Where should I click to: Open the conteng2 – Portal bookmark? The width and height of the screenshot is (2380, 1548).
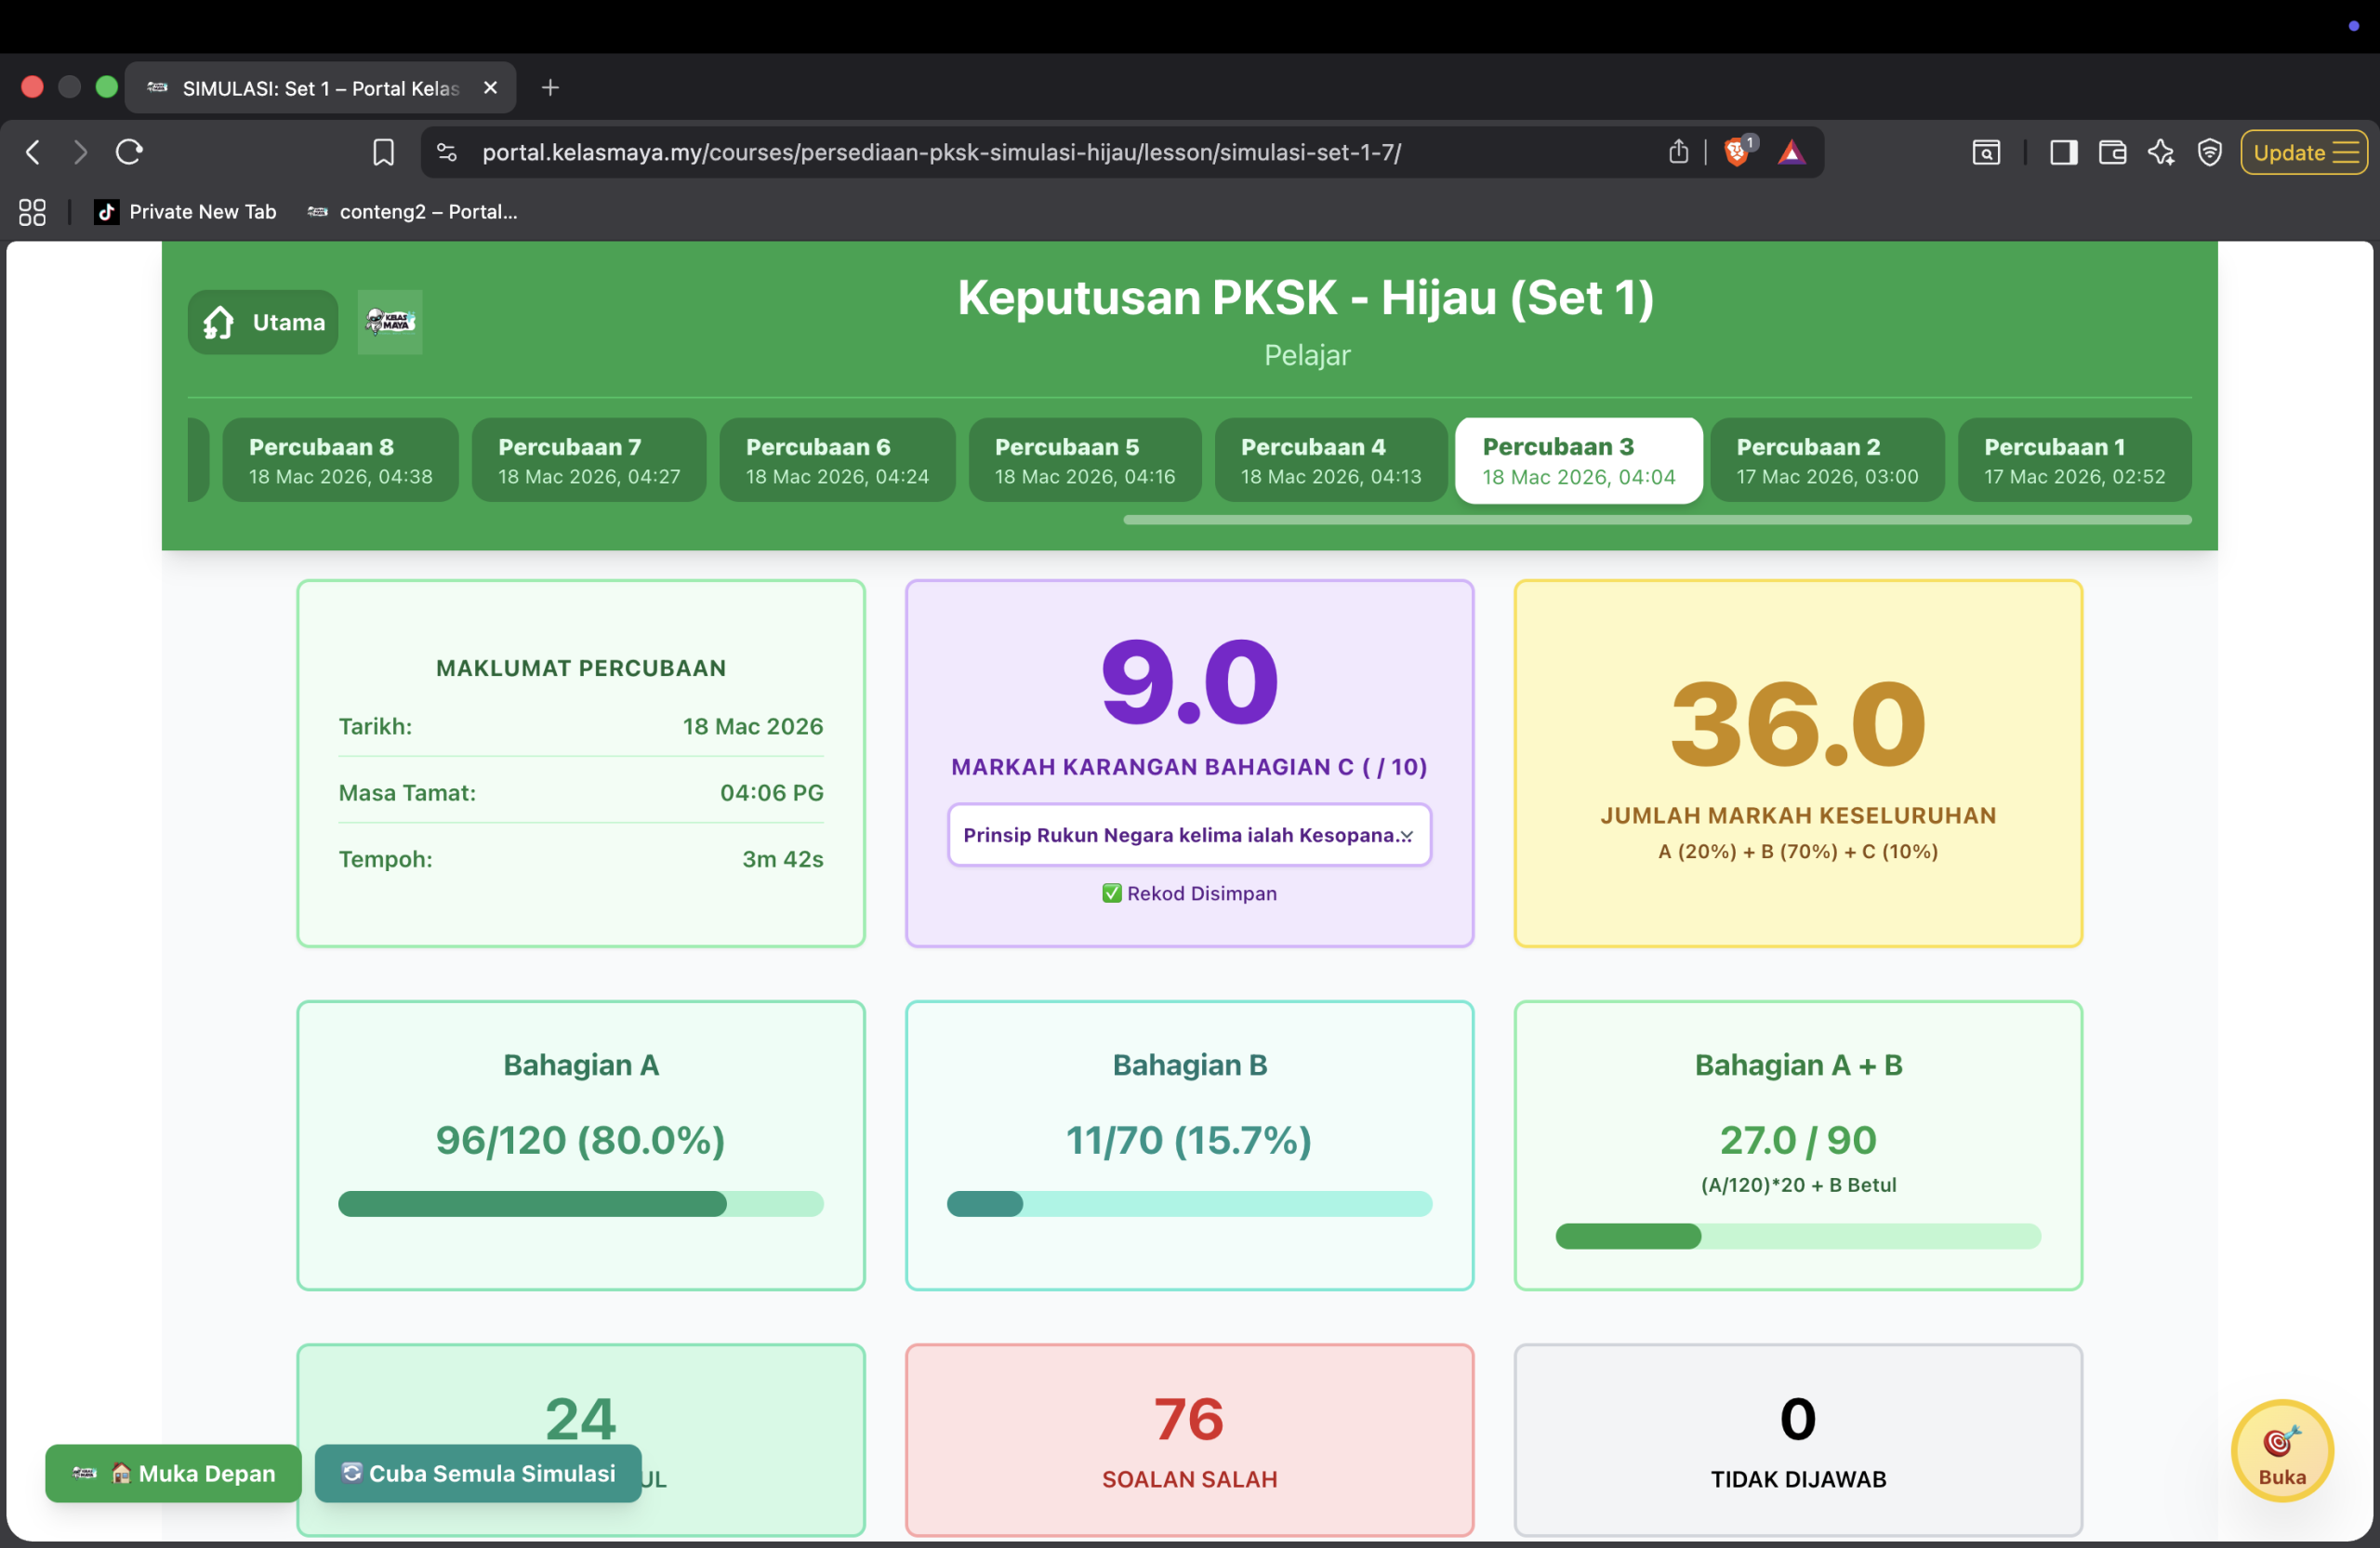coord(412,212)
